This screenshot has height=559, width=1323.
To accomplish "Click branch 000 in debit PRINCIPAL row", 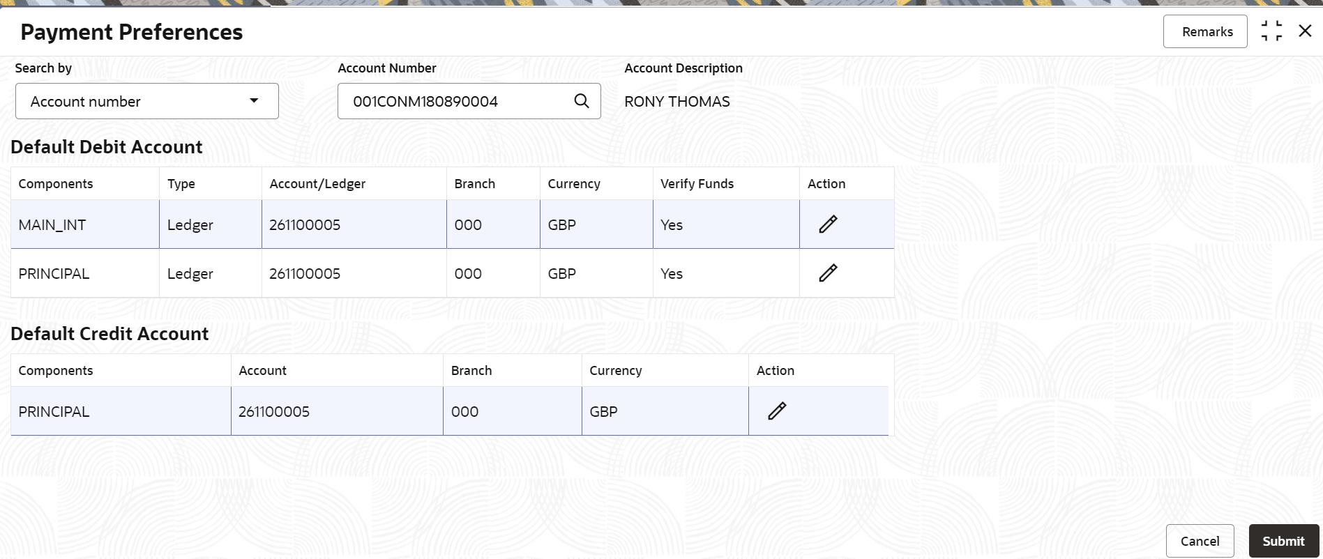I will (468, 274).
